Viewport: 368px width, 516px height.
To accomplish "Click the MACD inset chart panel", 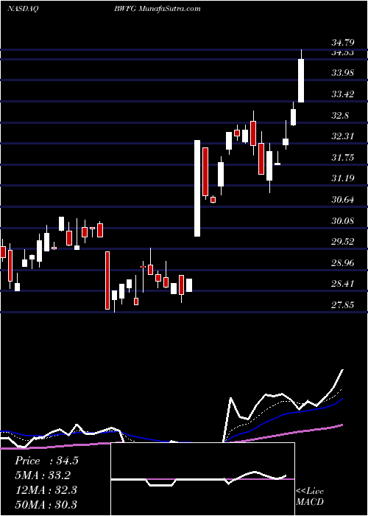I will point(202,479).
